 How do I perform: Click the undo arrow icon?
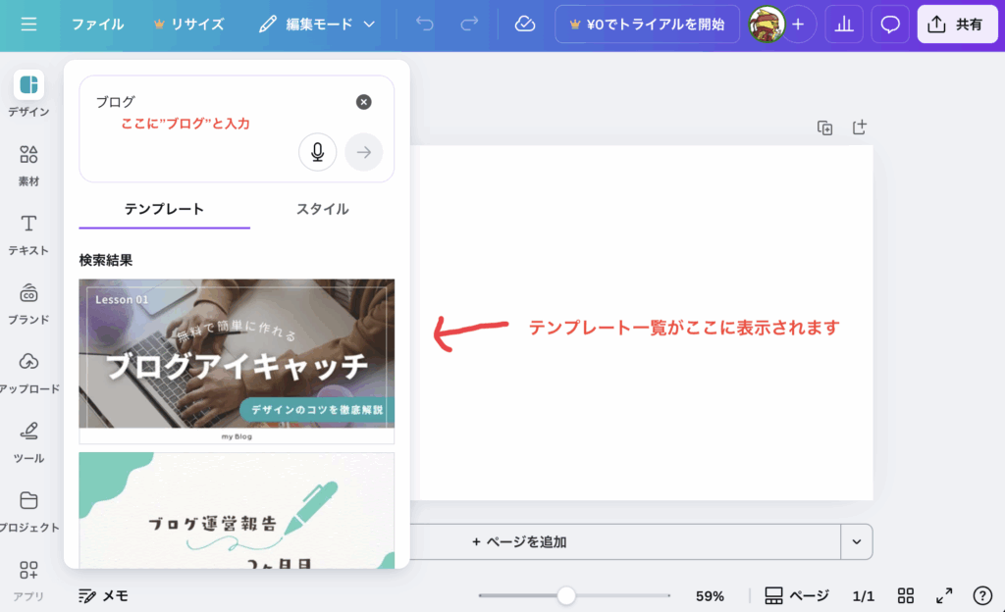tap(424, 25)
